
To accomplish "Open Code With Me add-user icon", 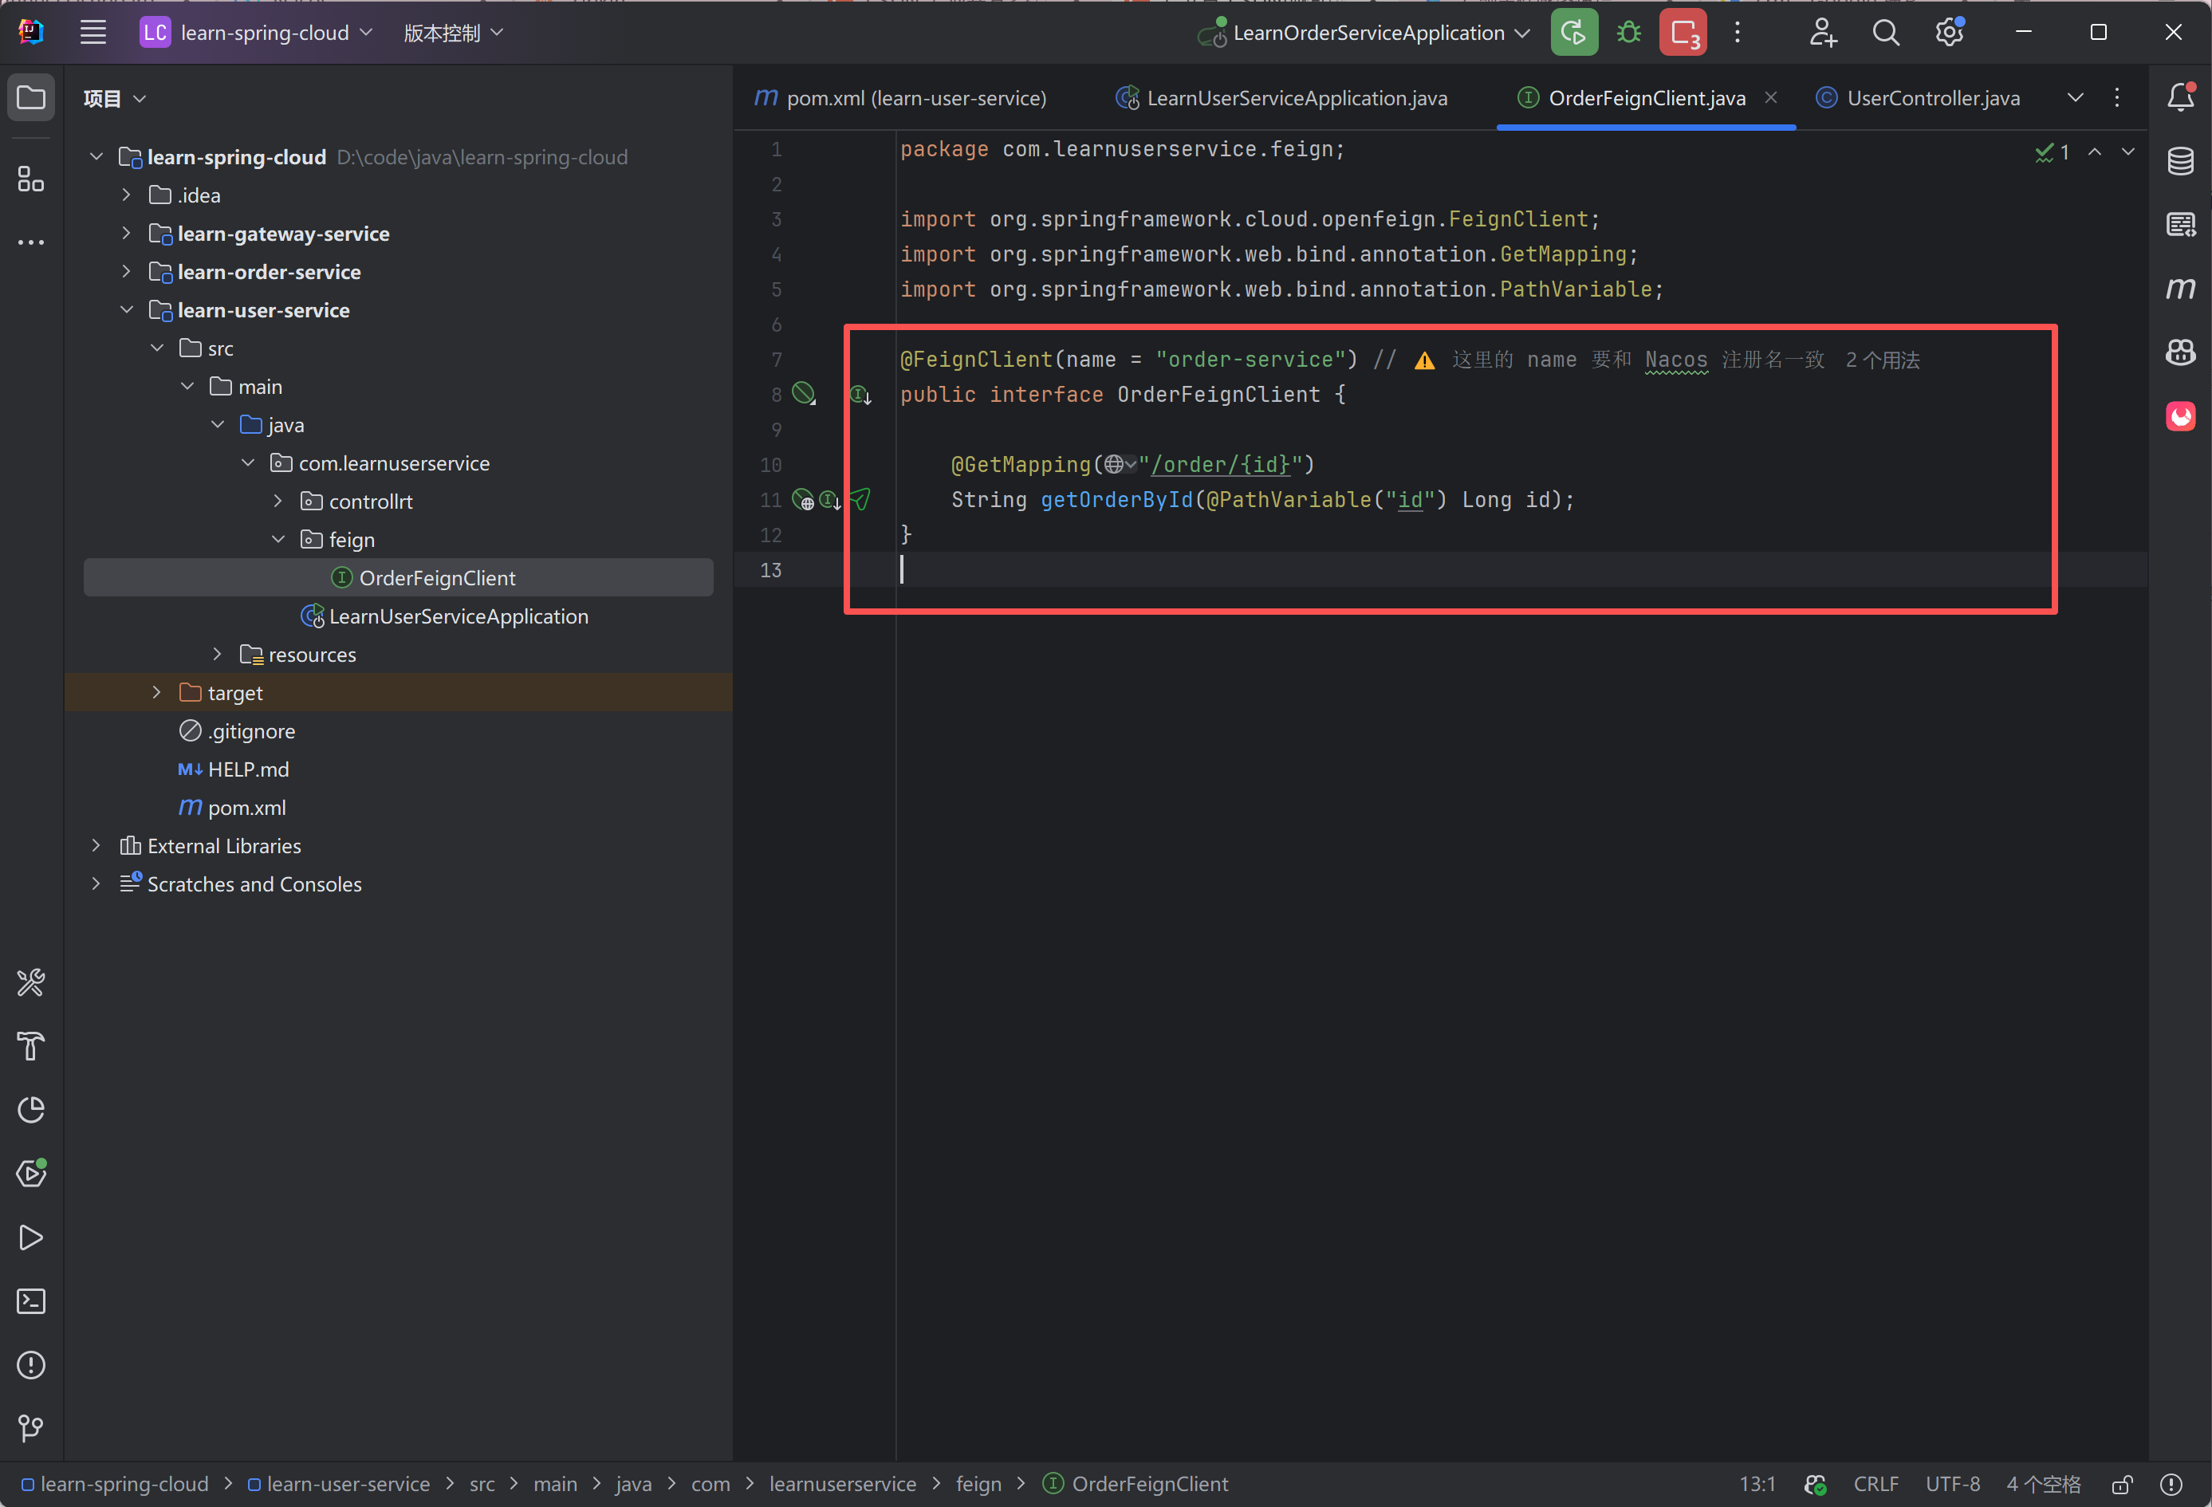I will pyautogui.click(x=1823, y=33).
